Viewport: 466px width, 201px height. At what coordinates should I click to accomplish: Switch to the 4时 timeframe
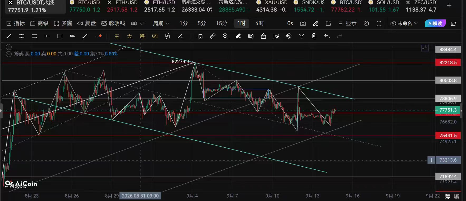260,23
